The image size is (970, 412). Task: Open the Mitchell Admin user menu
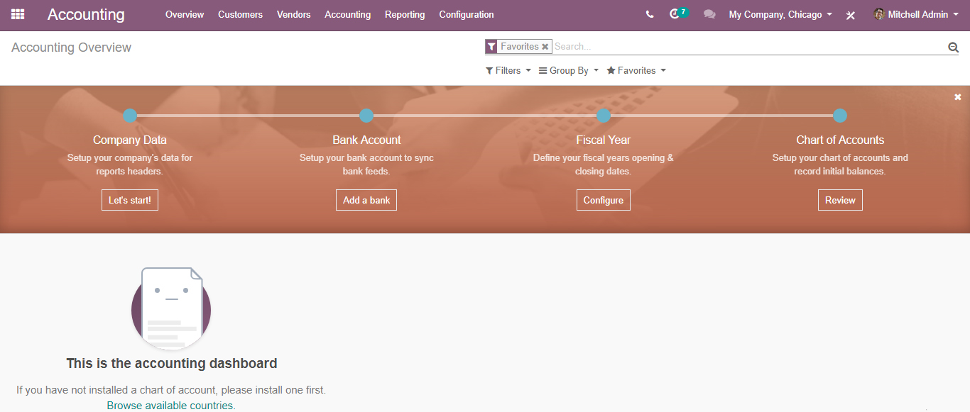pos(915,14)
